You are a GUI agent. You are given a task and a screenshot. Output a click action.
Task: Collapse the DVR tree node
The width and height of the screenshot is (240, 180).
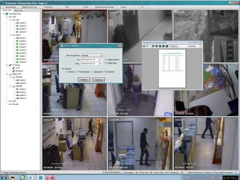7,17
